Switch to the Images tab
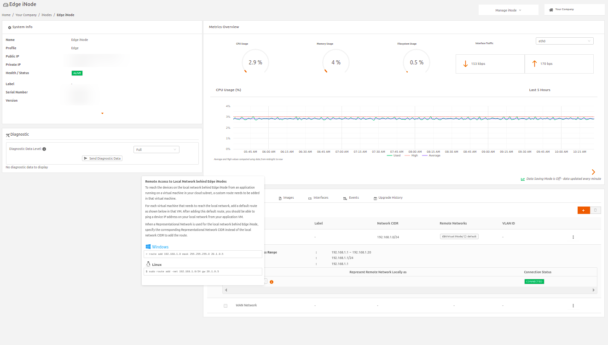Screen dimensions: 608x345 (x=286, y=198)
